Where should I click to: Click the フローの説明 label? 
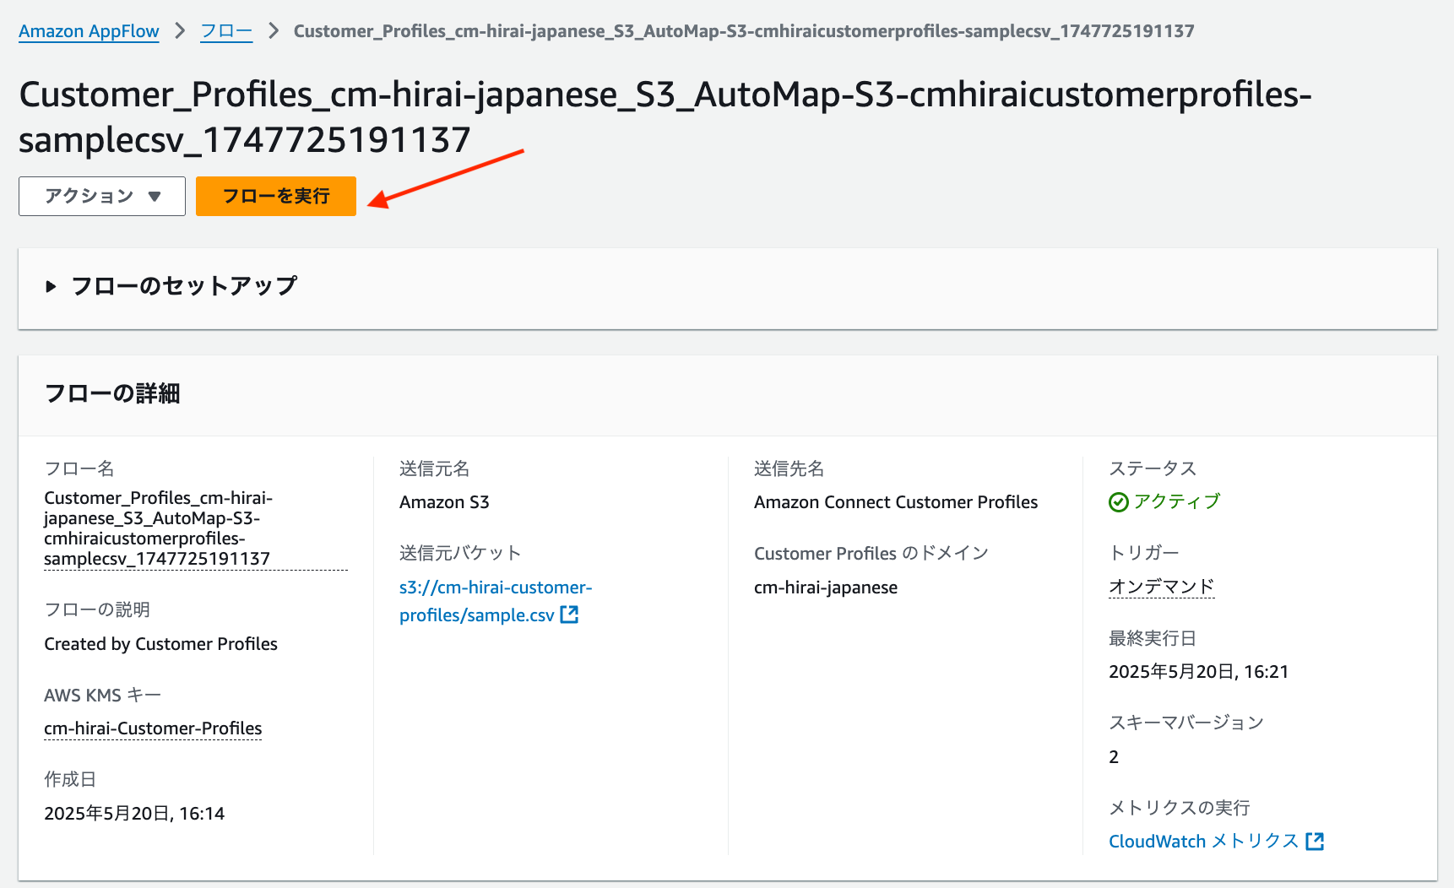click(x=97, y=609)
